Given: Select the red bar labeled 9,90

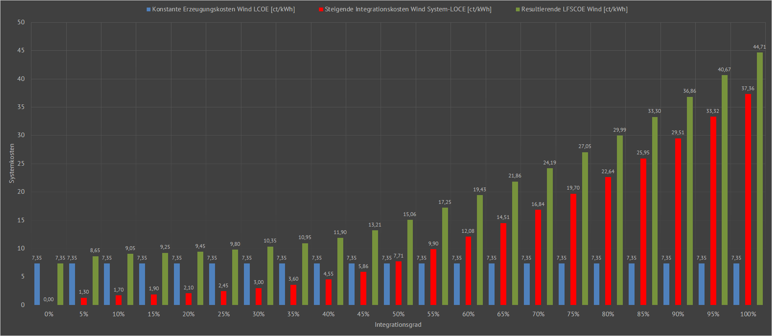Looking at the screenshot, I should pyautogui.click(x=433, y=277).
